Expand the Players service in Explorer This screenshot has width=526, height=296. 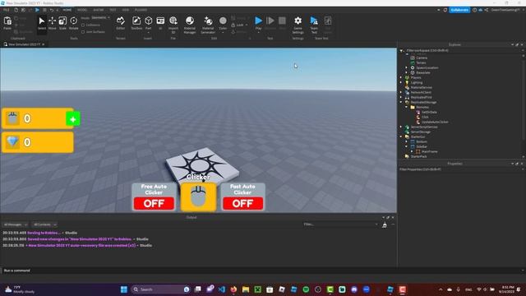[x=401, y=77]
